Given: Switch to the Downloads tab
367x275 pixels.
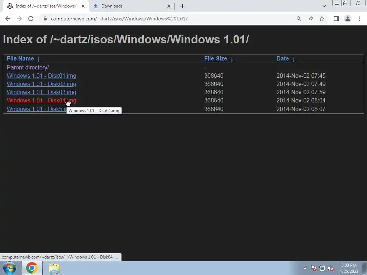Looking at the screenshot, I should pos(112,6).
